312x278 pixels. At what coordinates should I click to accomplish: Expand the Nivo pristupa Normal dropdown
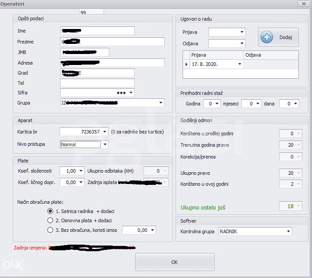105,144
